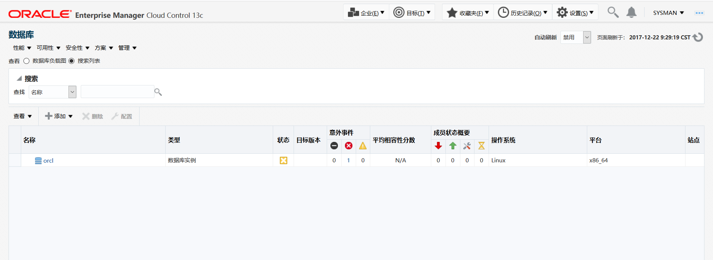Open the 管理 menu
Screen dimensions: 713x260
[x=127, y=48]
